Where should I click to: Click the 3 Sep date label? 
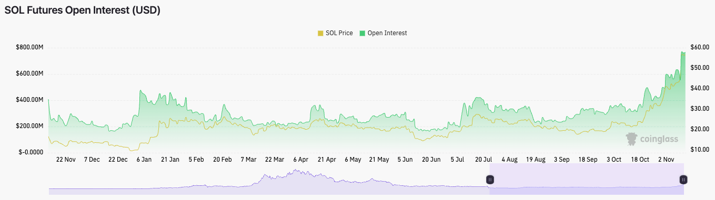[561, 159]
